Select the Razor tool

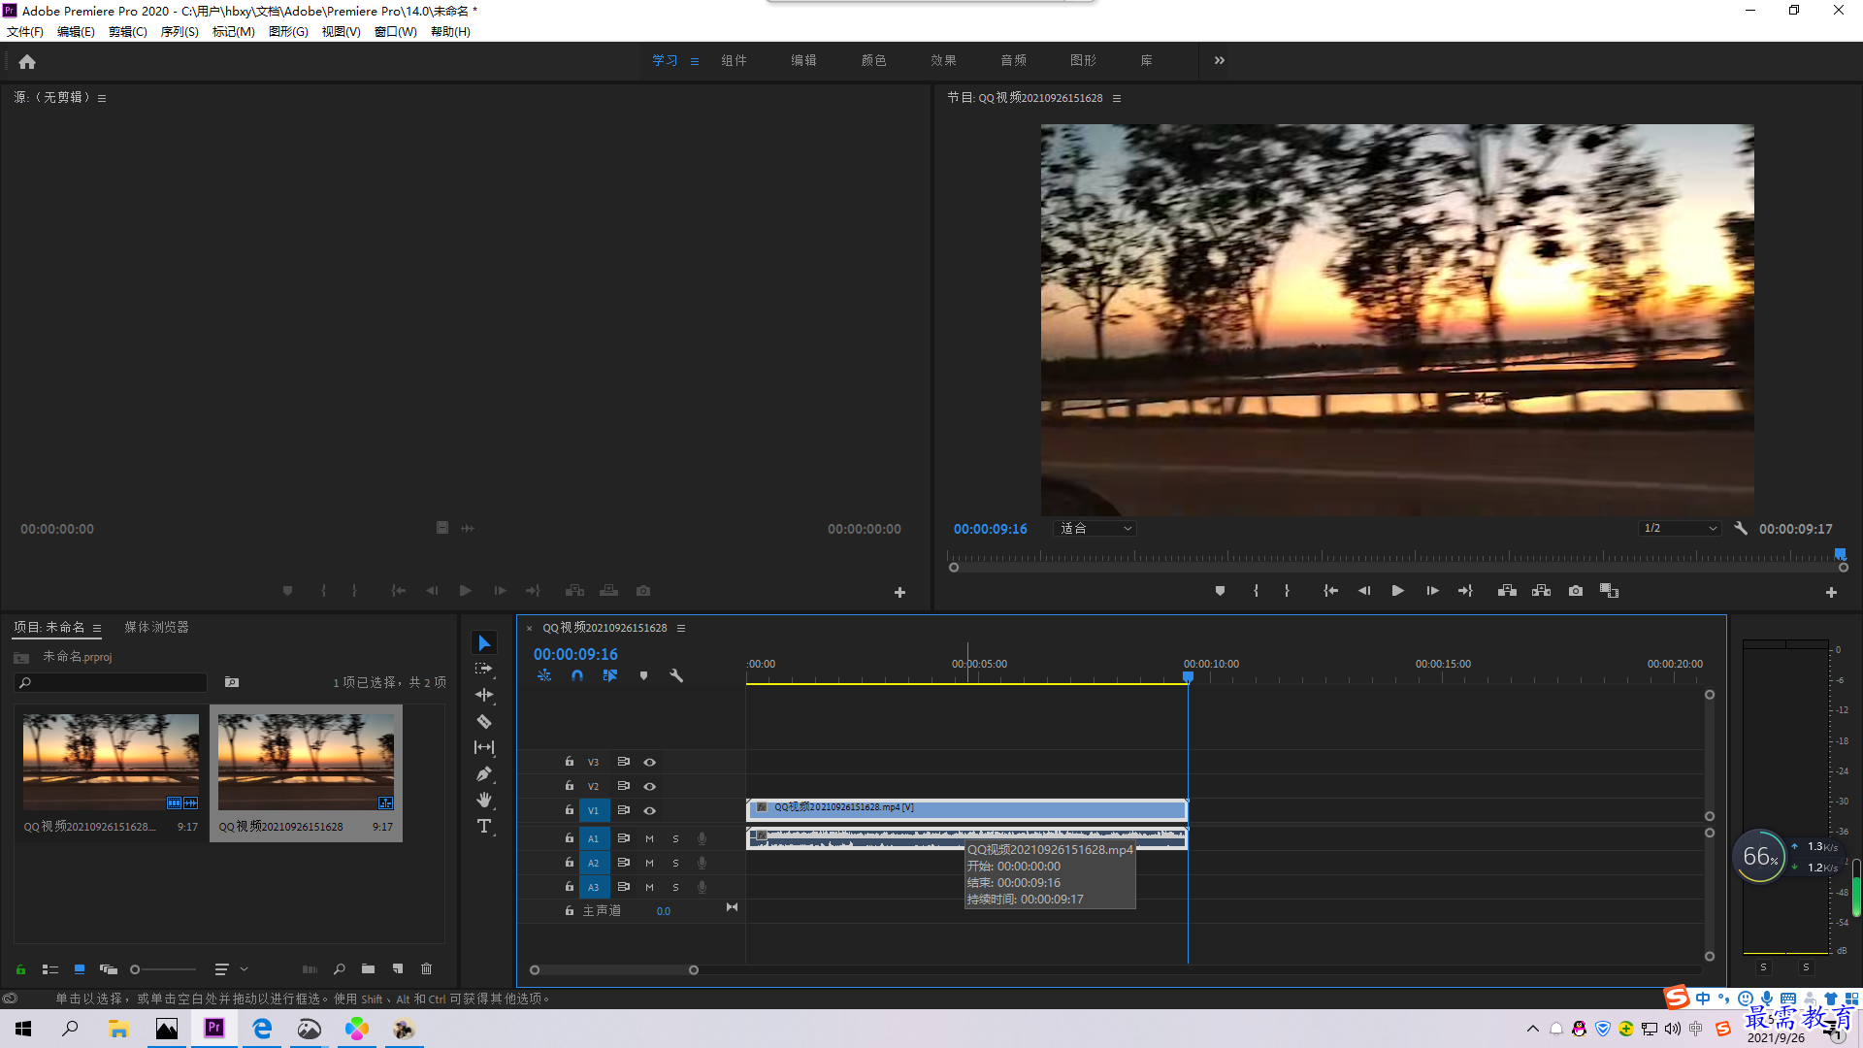pos(484,721)
